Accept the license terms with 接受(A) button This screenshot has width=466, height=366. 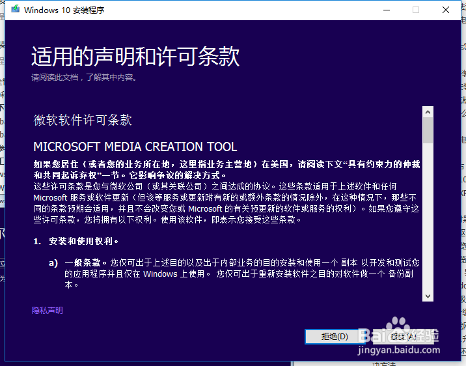pyautogui.click(x=403, y=337)
